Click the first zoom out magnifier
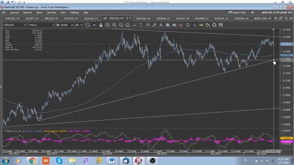Screen dimensions: 294x165 coord(107,25)
